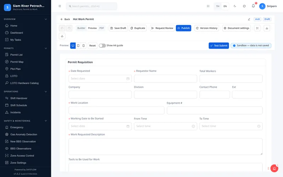Open Shift Schedule
Viewport: 283px width, 177px height.
18,105
